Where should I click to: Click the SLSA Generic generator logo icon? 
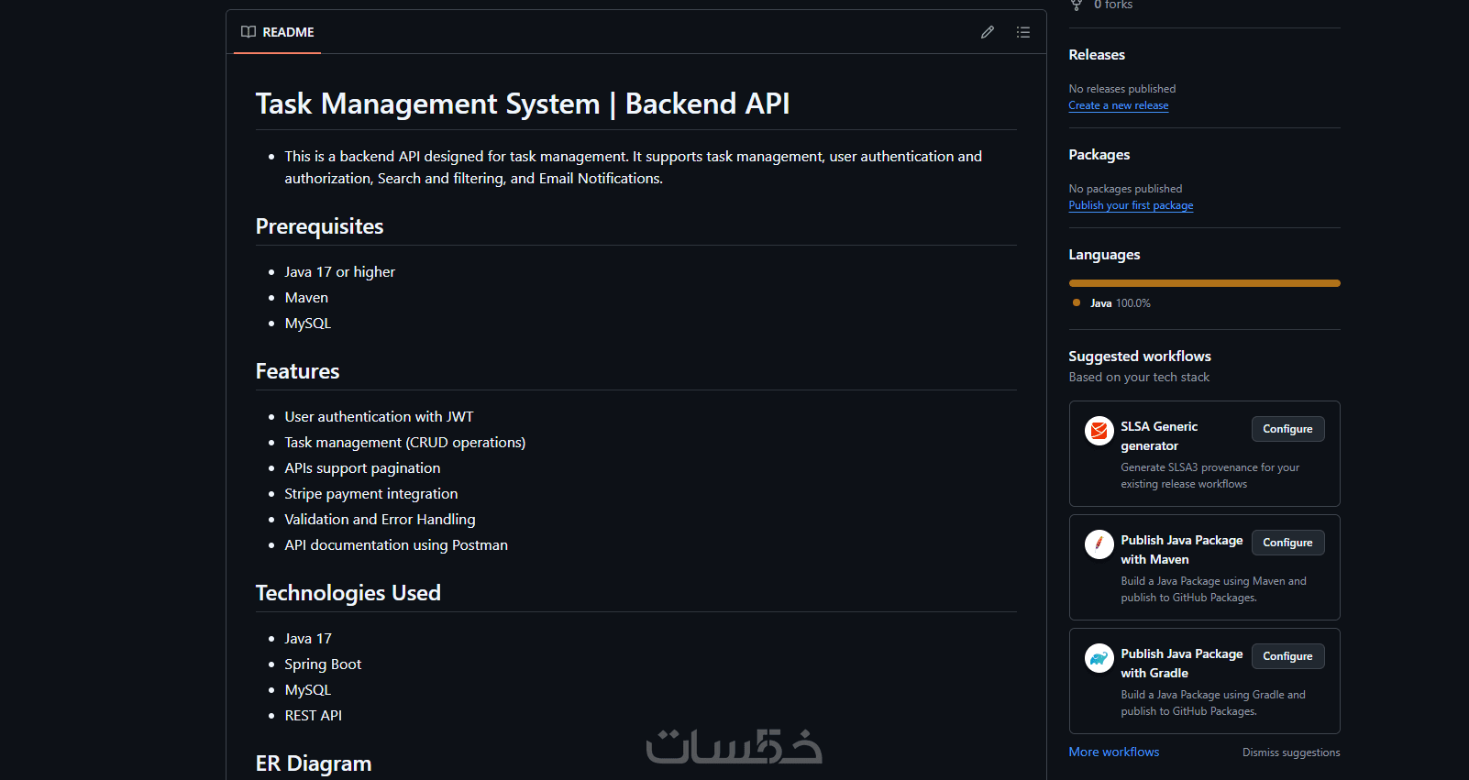click(x=1099, y=430)
